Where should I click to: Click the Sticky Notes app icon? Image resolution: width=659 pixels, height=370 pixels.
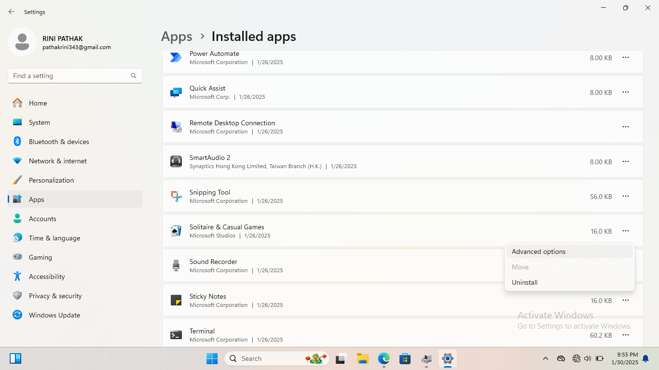[x=176, y=300]
